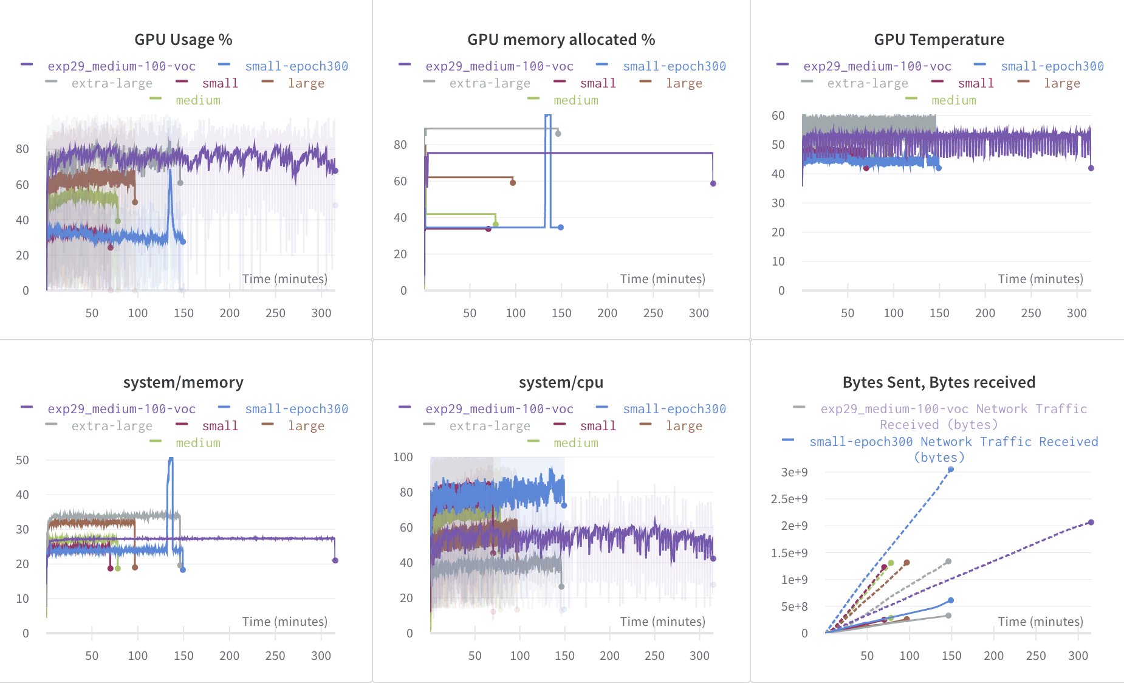Toggle exp29_medium-100-voc Network Traffic Received legend

coord(954,408)
